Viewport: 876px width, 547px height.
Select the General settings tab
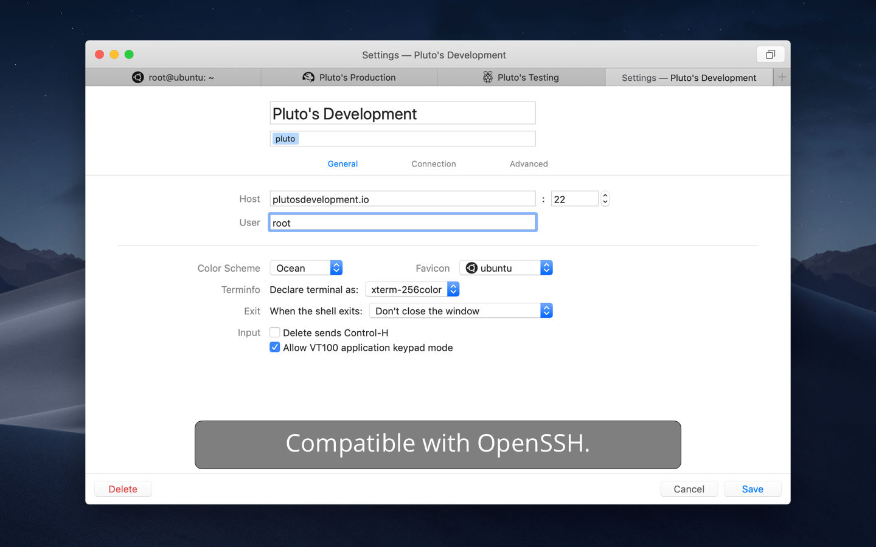click(x=342, y=163)
